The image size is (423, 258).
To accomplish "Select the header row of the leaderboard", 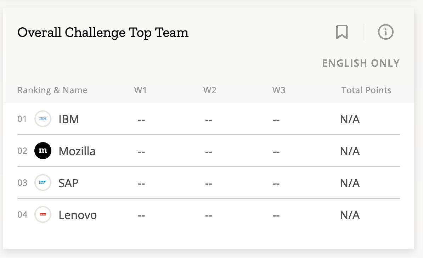I will tap(209, 90).
